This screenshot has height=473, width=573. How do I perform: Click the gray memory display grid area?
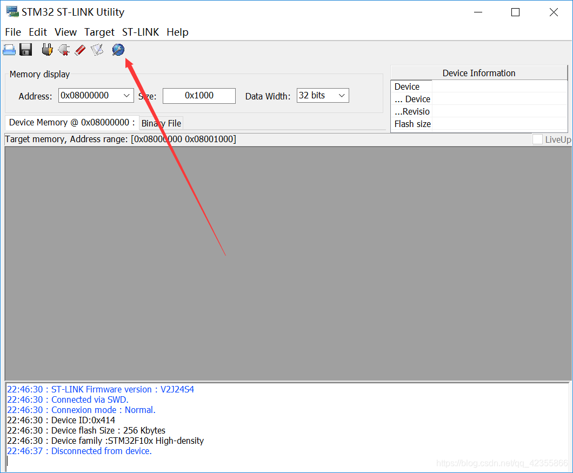(x=288, y=263)
